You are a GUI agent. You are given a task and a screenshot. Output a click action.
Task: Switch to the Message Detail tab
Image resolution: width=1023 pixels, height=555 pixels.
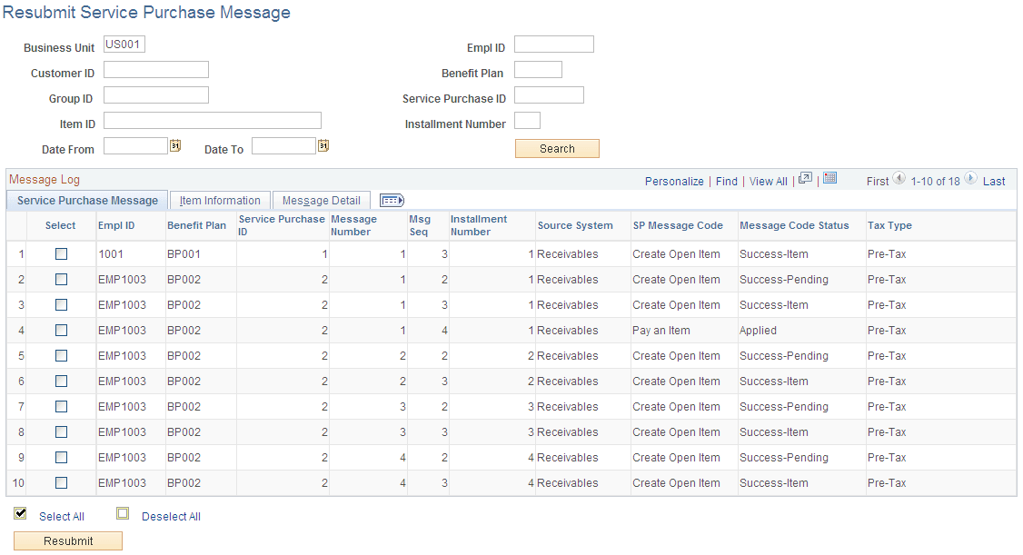pyautogui.click(x=321, y=200)
